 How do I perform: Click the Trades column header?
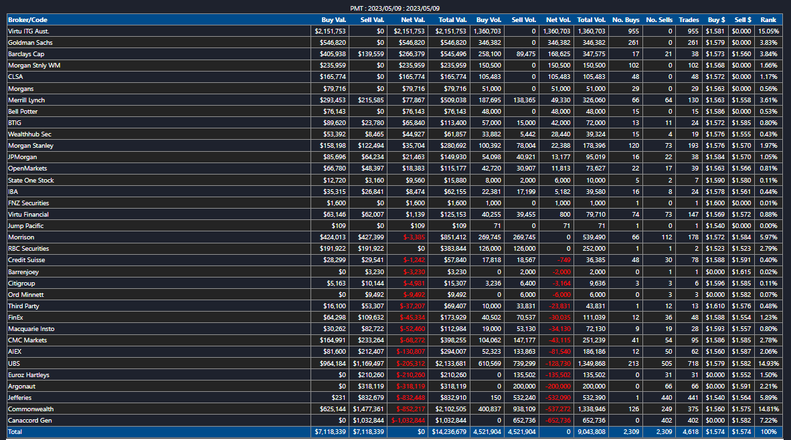coord(689,19)
